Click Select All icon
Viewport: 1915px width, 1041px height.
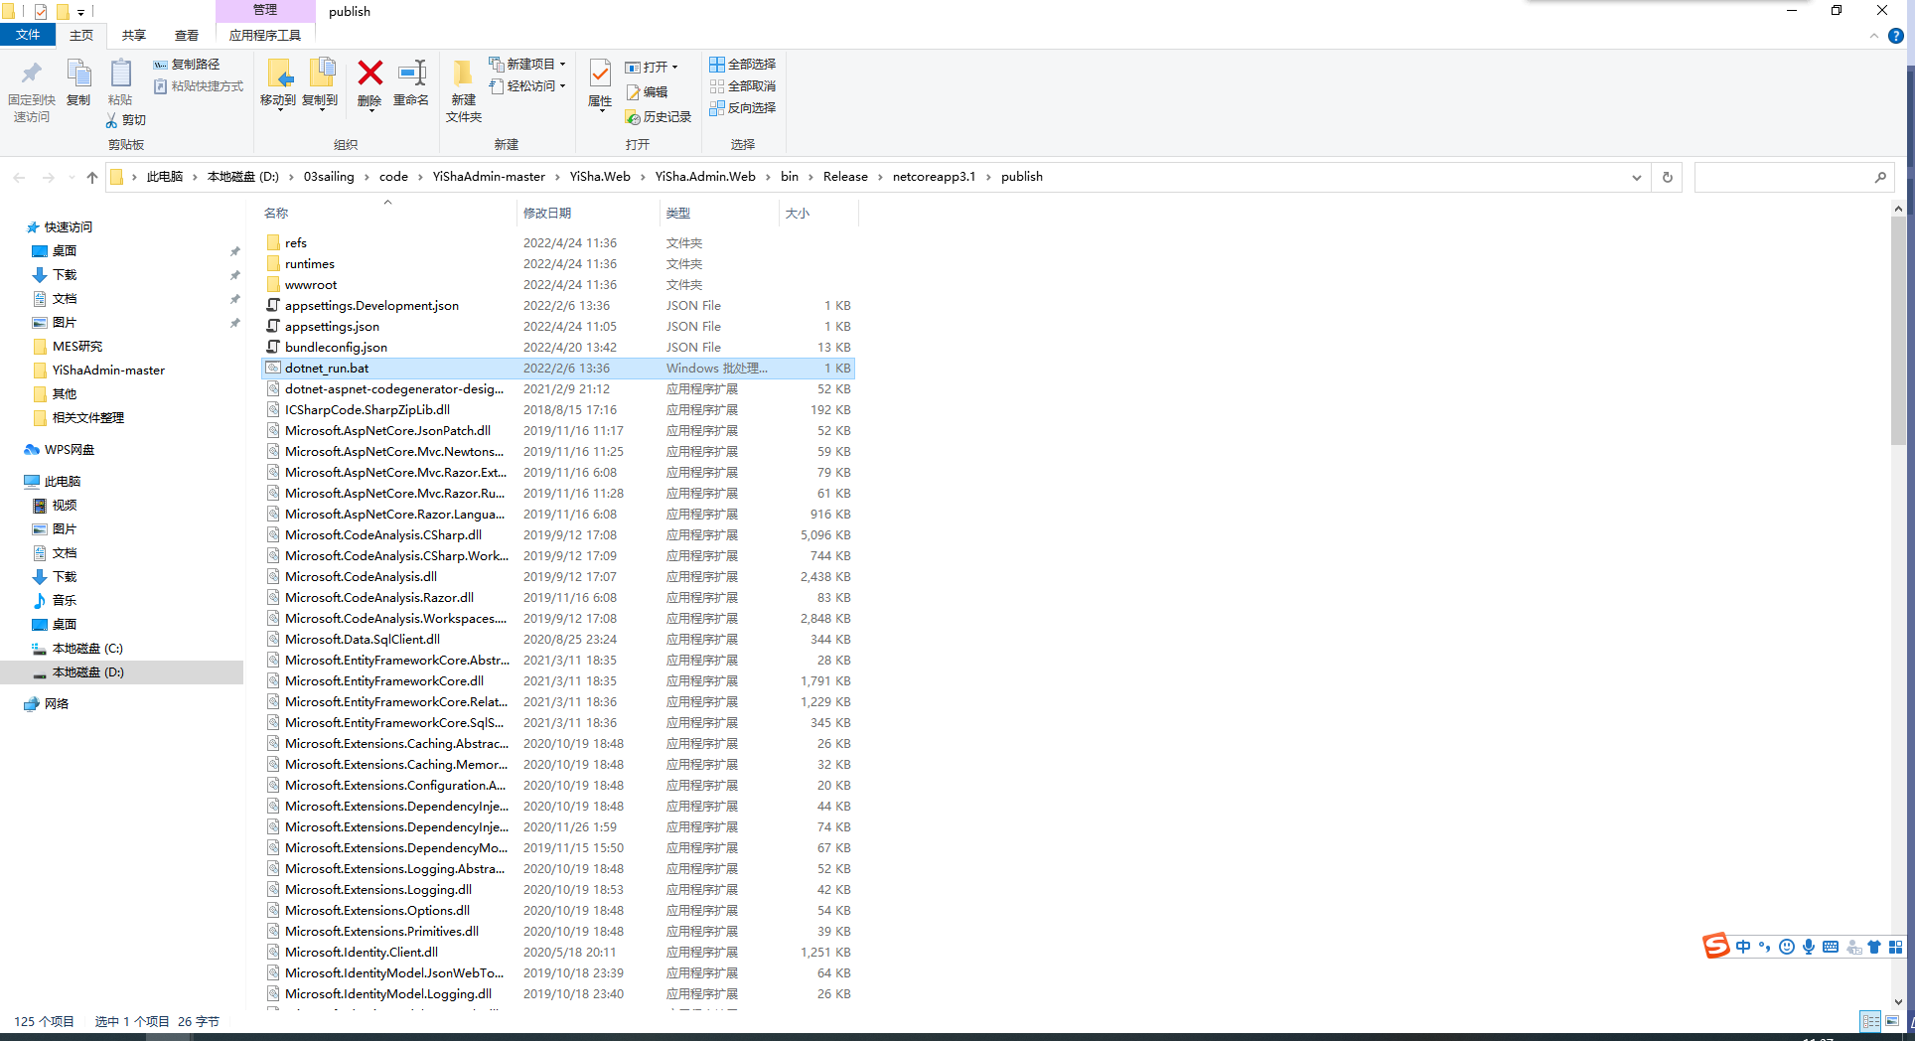pos(717,65)
